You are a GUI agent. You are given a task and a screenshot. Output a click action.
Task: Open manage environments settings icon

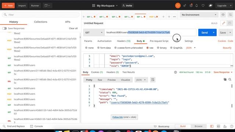230,15
